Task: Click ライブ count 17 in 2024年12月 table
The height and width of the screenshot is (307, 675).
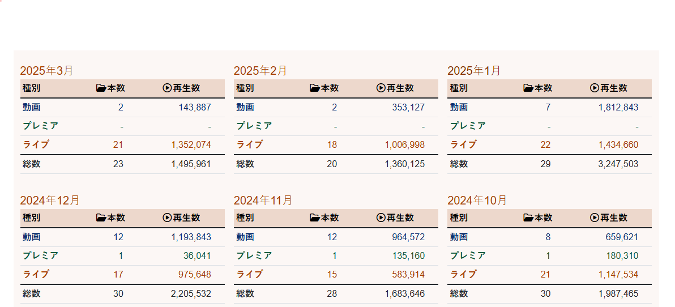Action: pyautogui.click(x=118, y=274)
